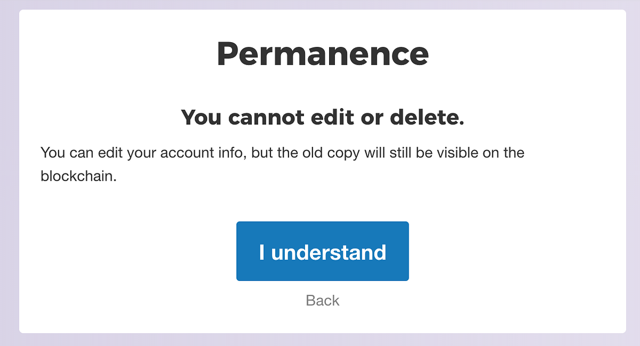Click the "Permanence" title heading
Viewport: 640px width, 346px height.
[322, 53]
